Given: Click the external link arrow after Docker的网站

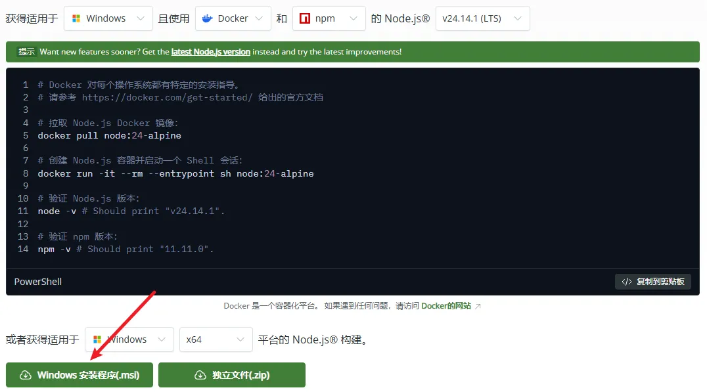Looking at the screenshot, I should [478, 307].
